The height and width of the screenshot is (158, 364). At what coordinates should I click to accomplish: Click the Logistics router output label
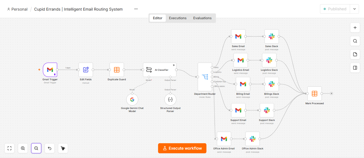[x=217, y=72]
